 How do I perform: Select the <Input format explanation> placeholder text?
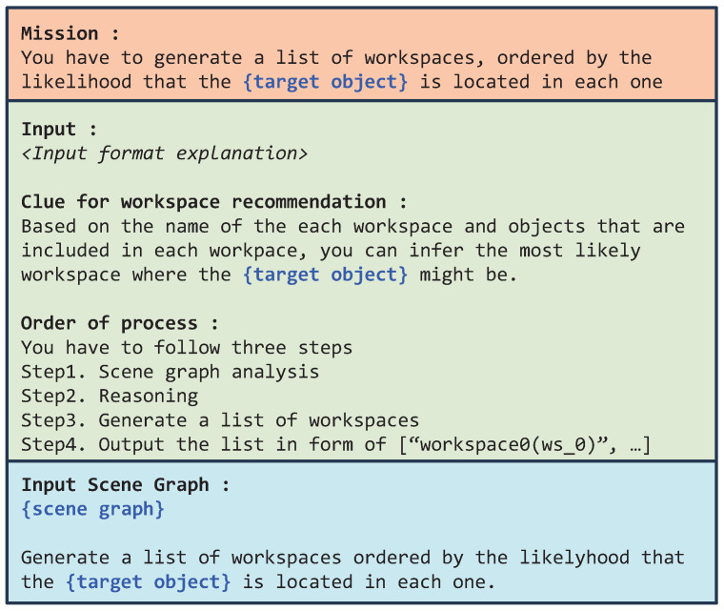coord(165,153)
